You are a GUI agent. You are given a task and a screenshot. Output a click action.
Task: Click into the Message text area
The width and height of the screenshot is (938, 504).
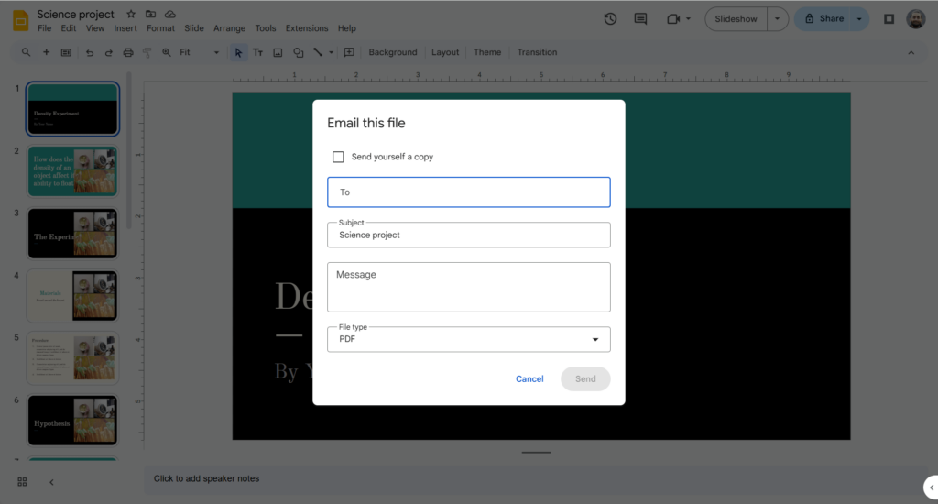click(468, 287)
